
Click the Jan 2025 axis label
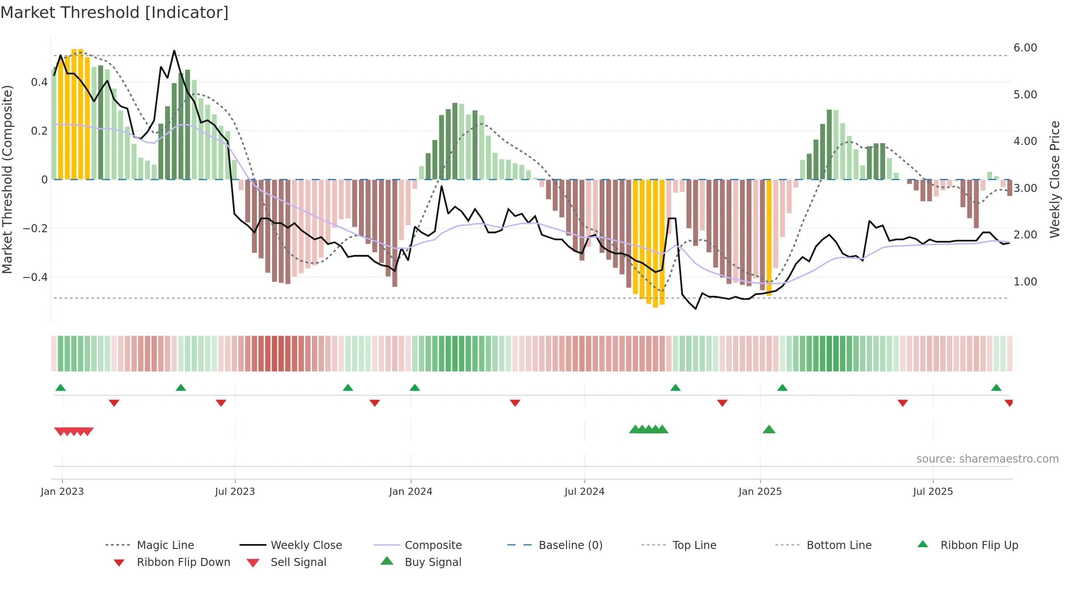[760, 492]
